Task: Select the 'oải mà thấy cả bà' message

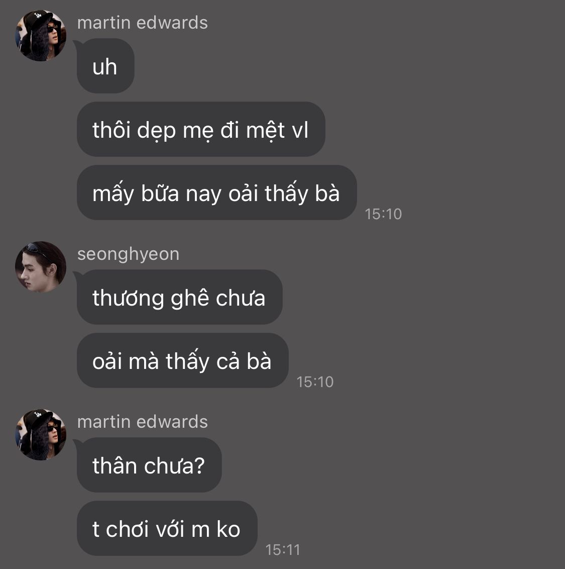Action: click(x=182, y=360)
